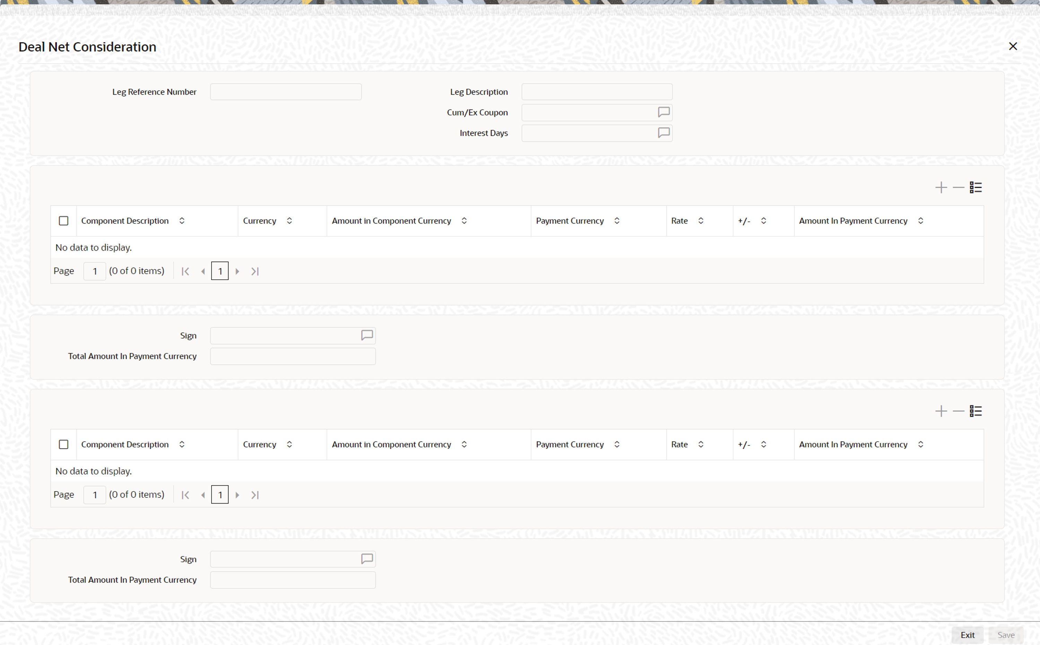This screenshot has width=1040, height=645.
Task: Open single view of the second table
Action: click(x=976, y=411)
